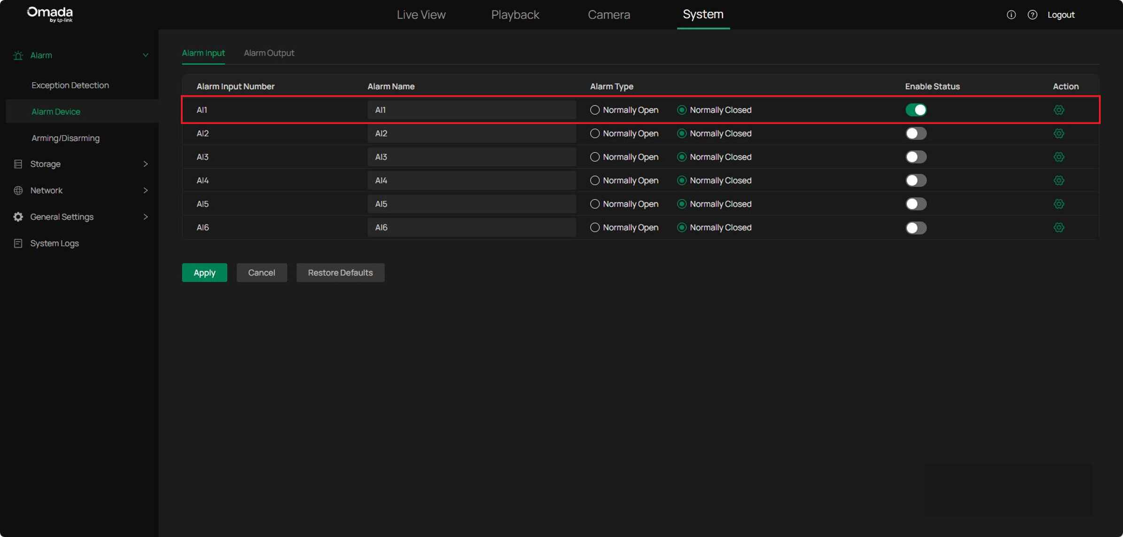The height and width of the screenshot is (537, 1123).
Task: Open the Alarm Output tab
Action: point(269,53)
